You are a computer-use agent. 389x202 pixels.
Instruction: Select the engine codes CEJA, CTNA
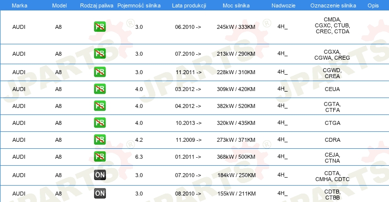(x=332, y=158)
